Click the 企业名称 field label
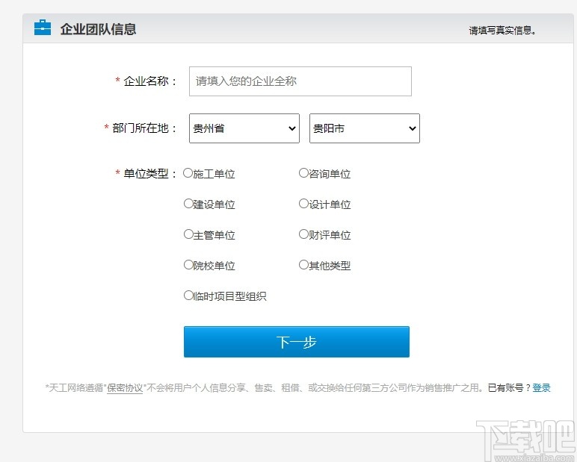The height and width of the screenshot is (462, 577). pos(149,81)
